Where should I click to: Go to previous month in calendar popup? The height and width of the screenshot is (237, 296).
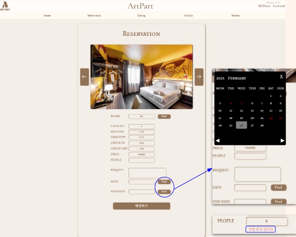pyautogui.click(x=218, y=141)
